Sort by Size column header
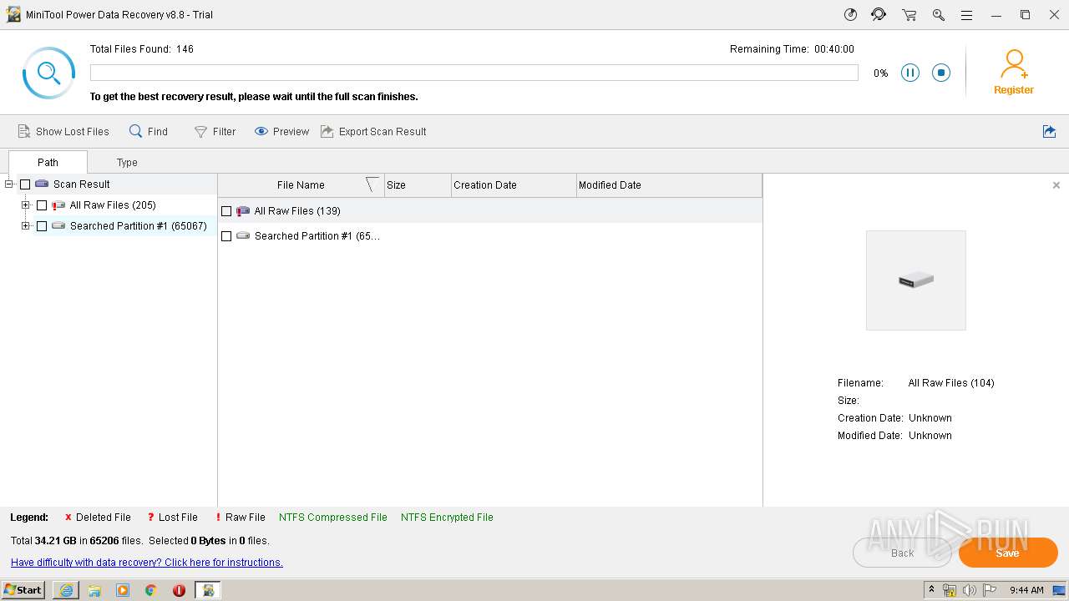This screenshot has width=1069, height=601. [x=418, y=185]
